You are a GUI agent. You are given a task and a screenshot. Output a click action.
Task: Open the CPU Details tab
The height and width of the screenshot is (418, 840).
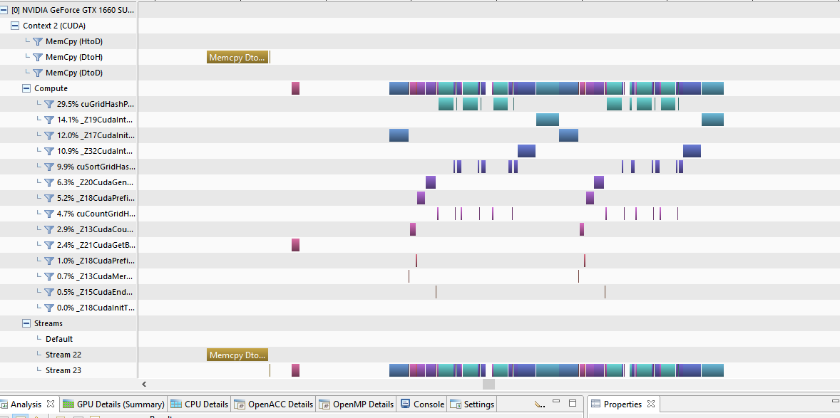click(x=200, y=404)
